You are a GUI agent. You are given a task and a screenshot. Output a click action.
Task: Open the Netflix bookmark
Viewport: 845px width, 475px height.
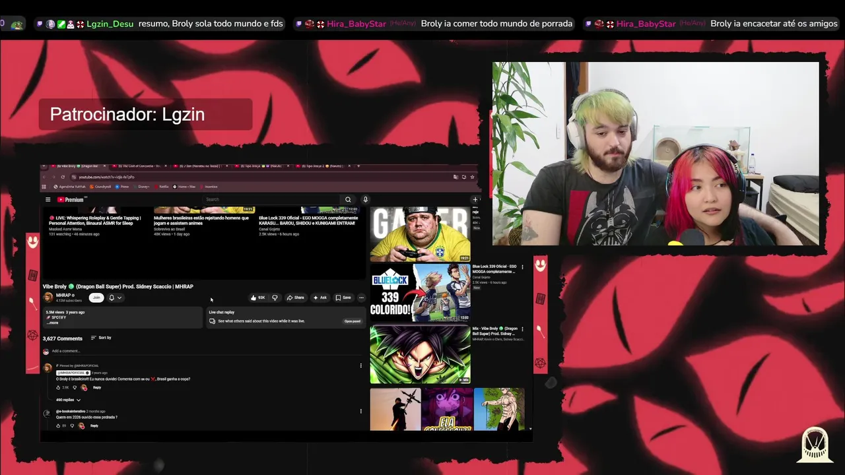click(161, 187)
